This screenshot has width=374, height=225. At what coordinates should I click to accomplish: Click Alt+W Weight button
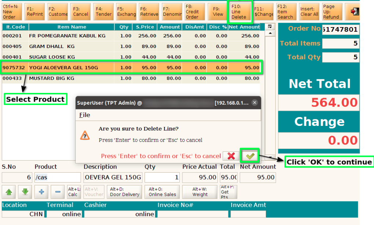point(200,192)
